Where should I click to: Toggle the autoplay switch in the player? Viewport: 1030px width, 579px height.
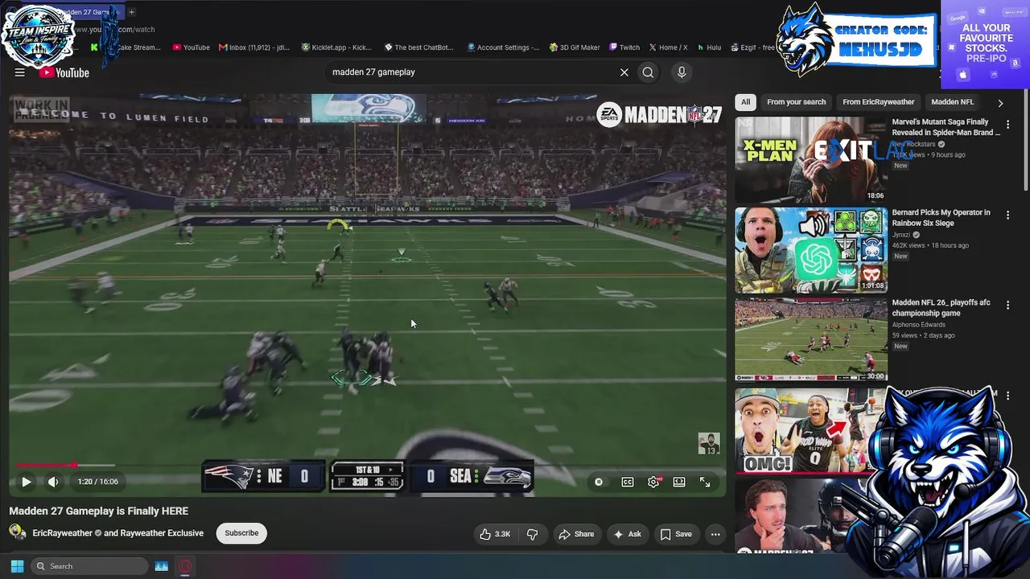599,482
